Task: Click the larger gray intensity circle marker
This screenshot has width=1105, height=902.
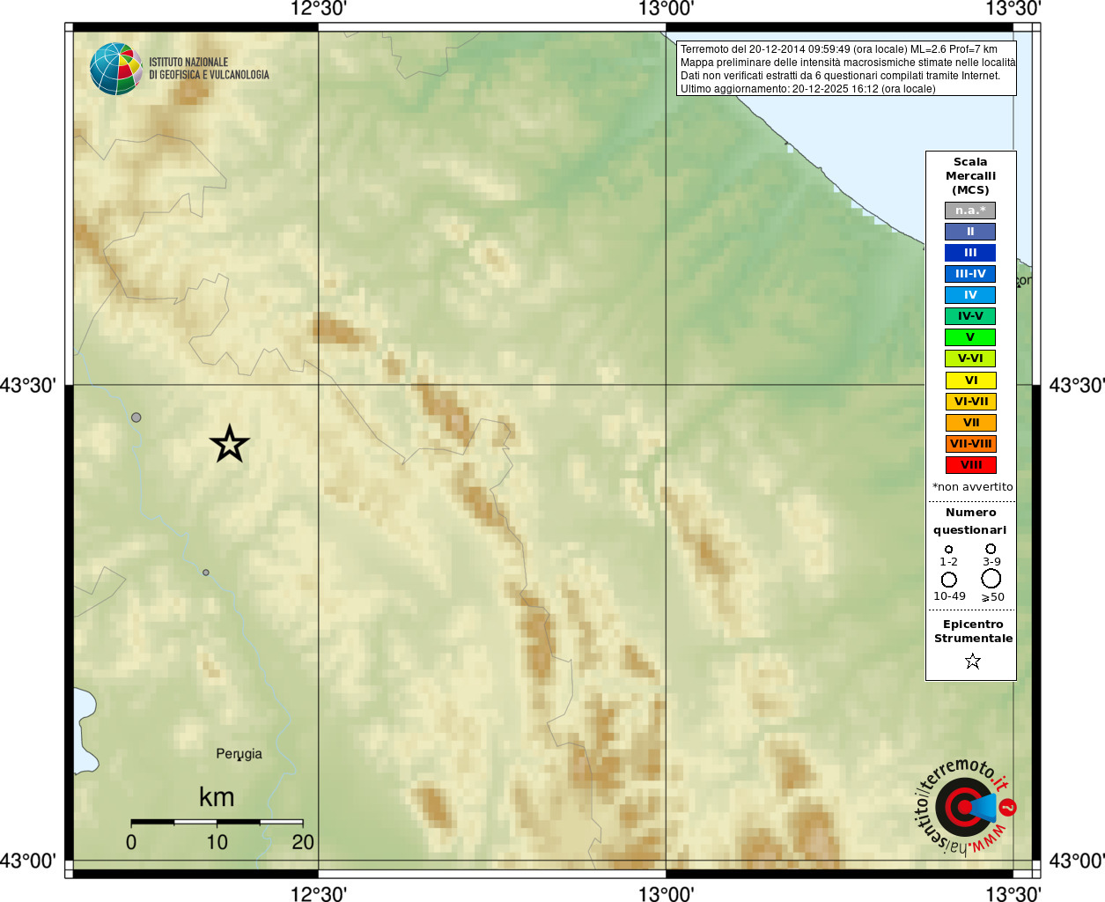Action: tap(136, 418)
